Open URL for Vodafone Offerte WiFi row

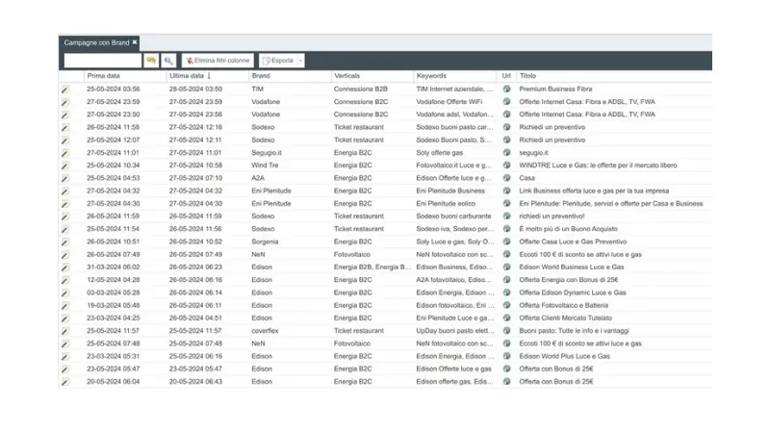506,102
